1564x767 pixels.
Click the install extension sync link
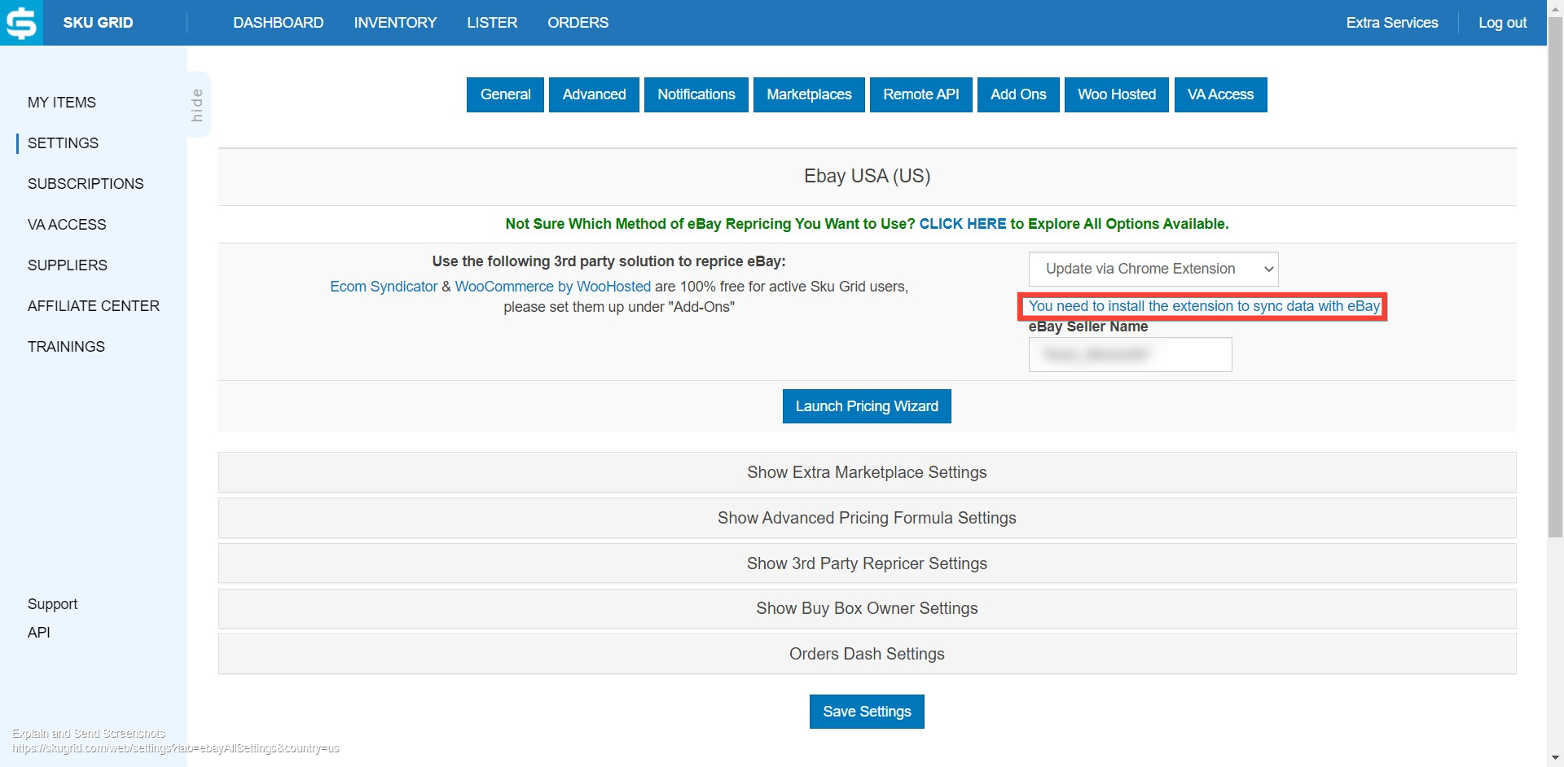(x=1204, y=306)
